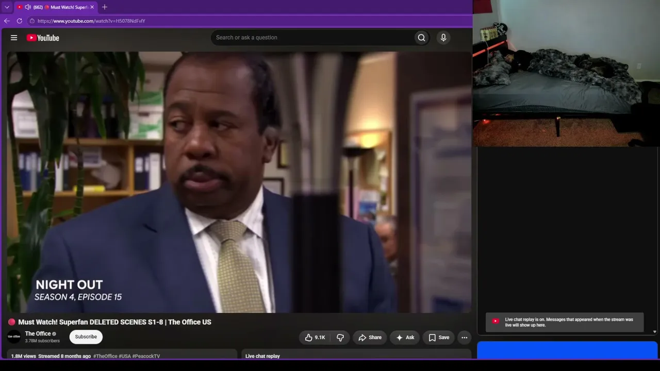Reload the current page
This screenshot has height=371, width=660.
tap(20, 21)
